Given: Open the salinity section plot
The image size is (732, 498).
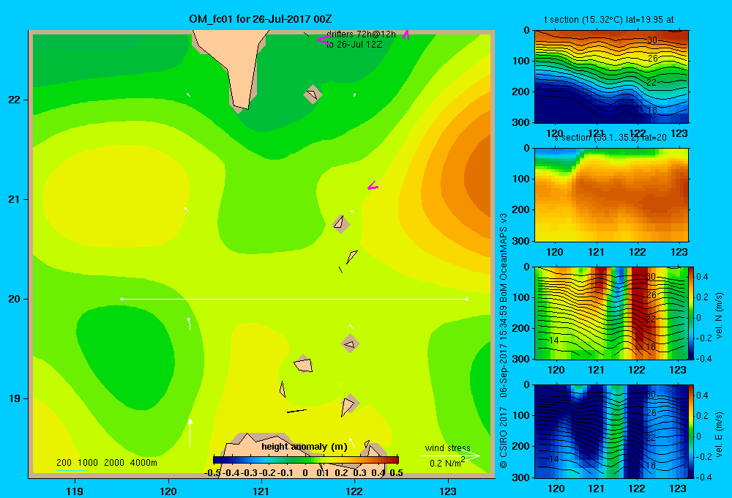Looking at the screenshot, I should tap(611, 195).
